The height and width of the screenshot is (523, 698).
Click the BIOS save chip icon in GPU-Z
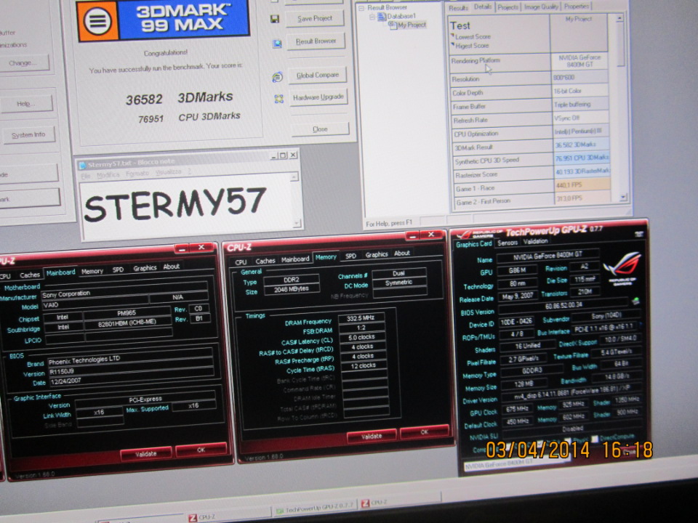(635, 301)
